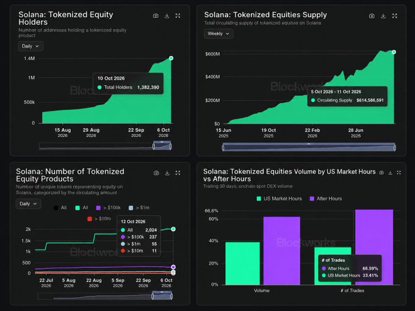Image resolution: width=415 pixels, height=311 pixels.
Task: Click range slider under Equities Supply chart
Action: [x=309, y=147]
